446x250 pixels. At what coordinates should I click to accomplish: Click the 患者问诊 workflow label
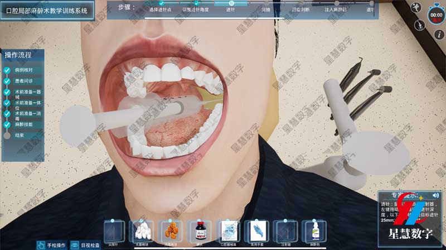[24, 81]
